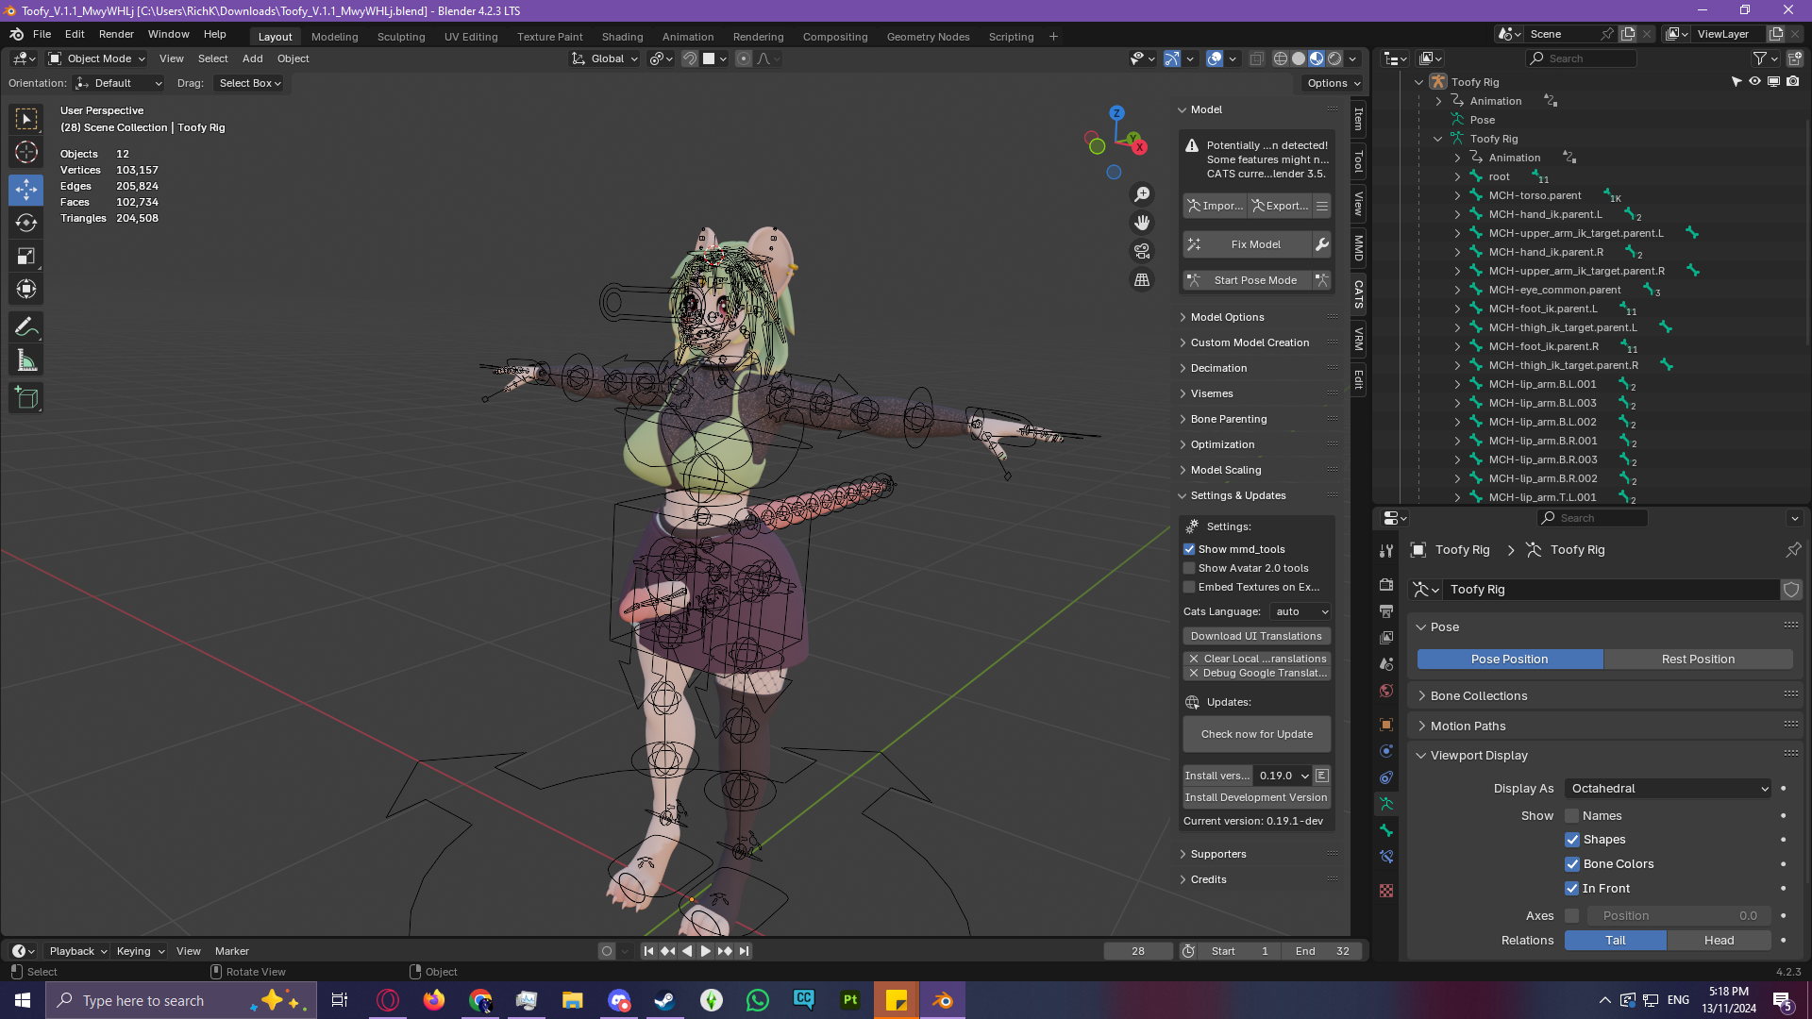Enable Show Avatar 2.0 tools
The image size is (1812, 1019).
pos(1189,568)
